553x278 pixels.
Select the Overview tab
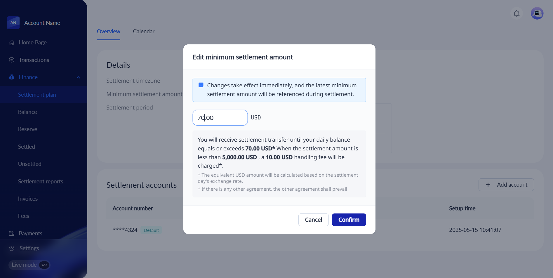tap(109, 31)
